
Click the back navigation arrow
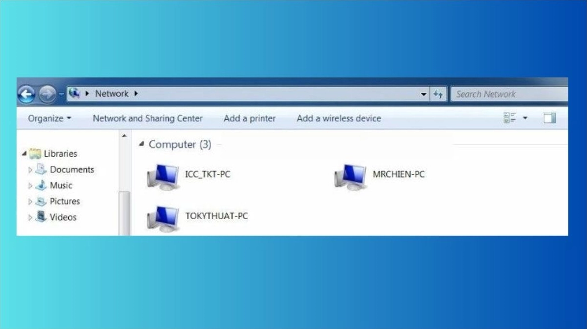coord(28,93)
